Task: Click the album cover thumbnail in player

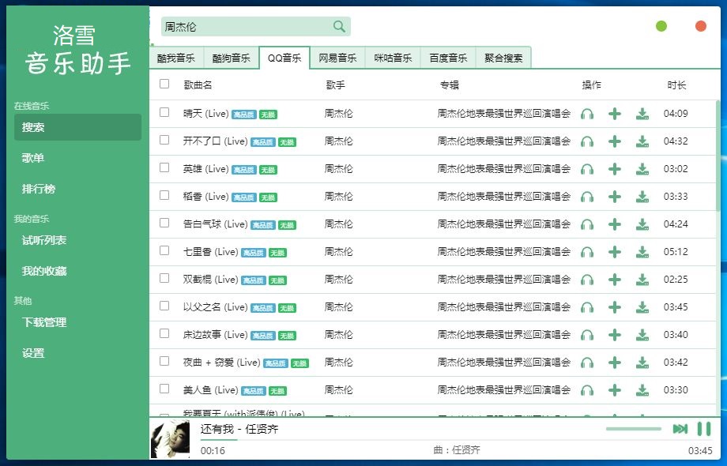Action: coord(170,439)
